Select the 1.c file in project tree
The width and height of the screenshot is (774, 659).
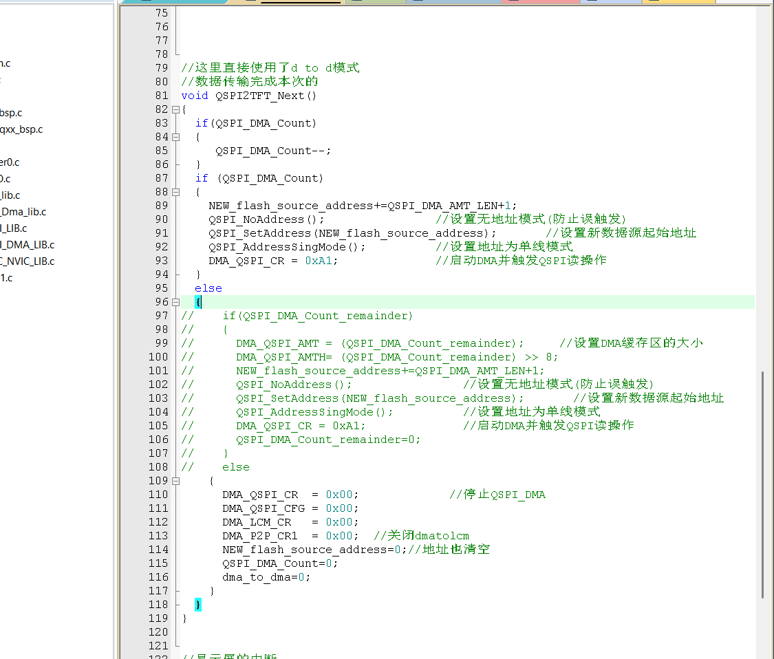coord(6,278)
